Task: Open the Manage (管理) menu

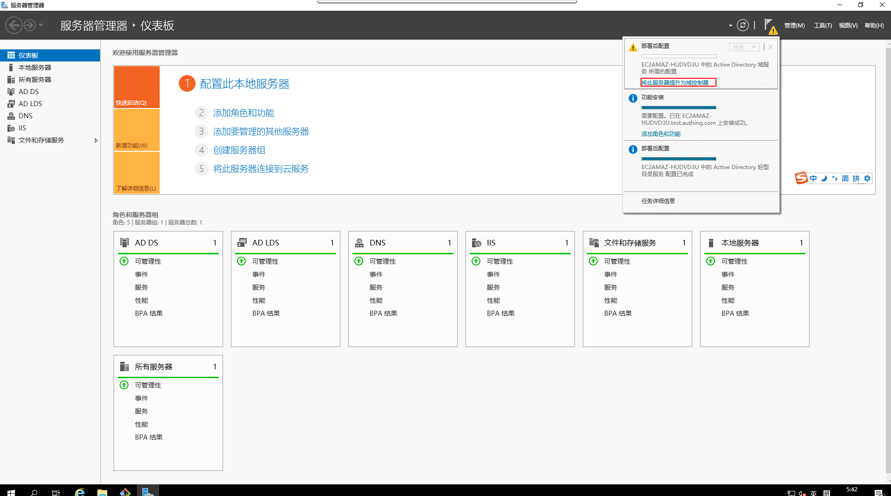Action: pyautogui.click(x=794, y=26)
